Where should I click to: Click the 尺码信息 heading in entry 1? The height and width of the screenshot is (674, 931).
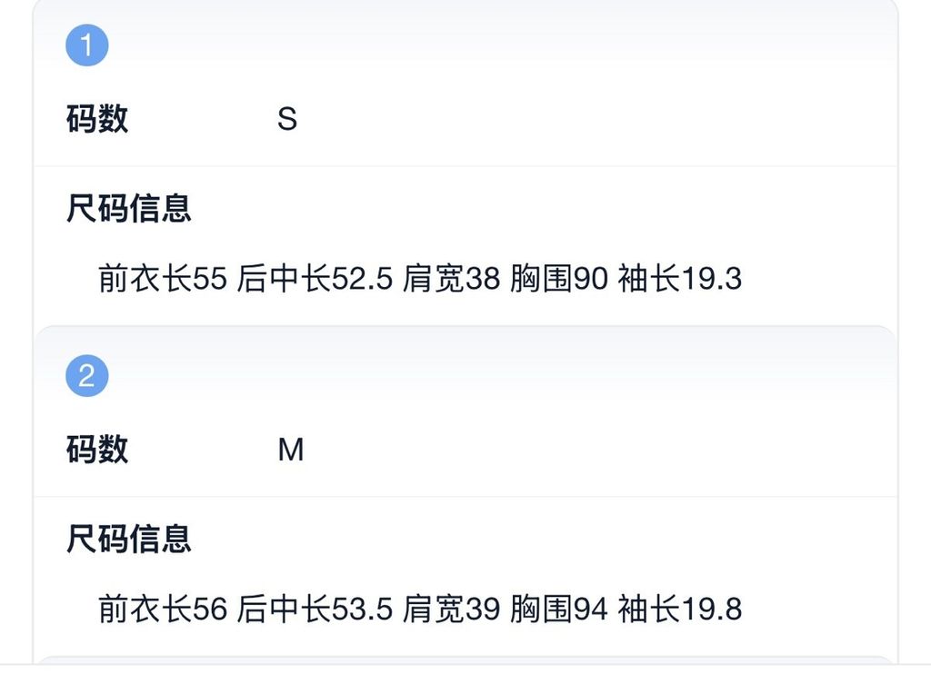pyautogui.click(x=129, y=207)
